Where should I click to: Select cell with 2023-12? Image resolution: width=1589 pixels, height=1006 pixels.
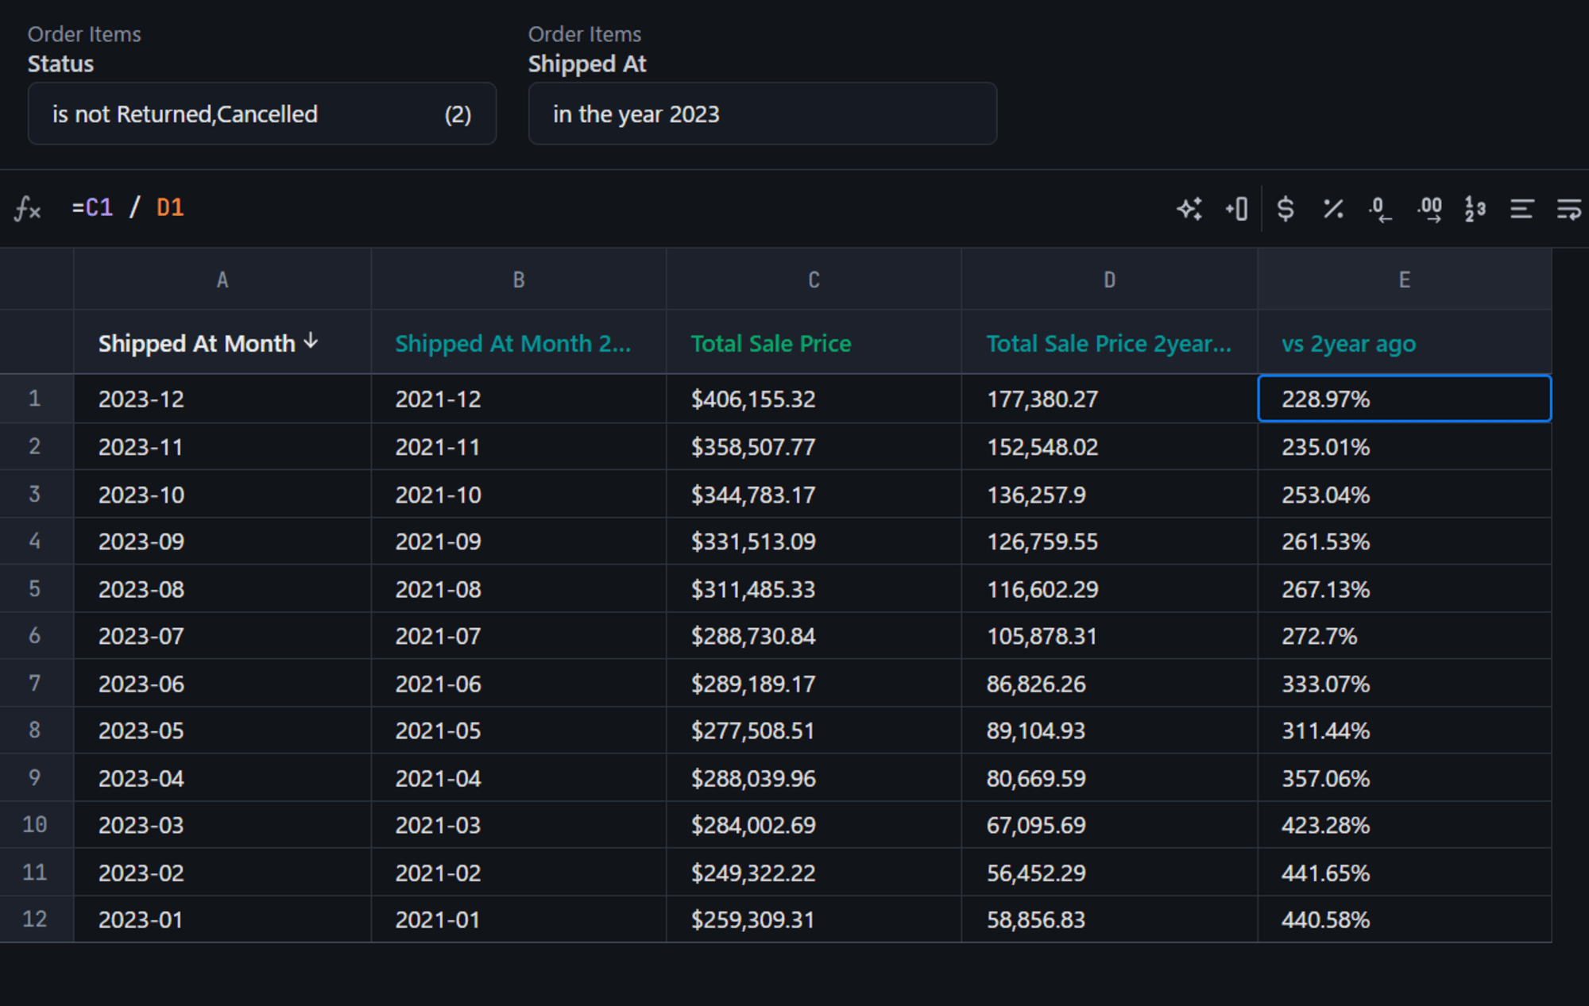222,399
